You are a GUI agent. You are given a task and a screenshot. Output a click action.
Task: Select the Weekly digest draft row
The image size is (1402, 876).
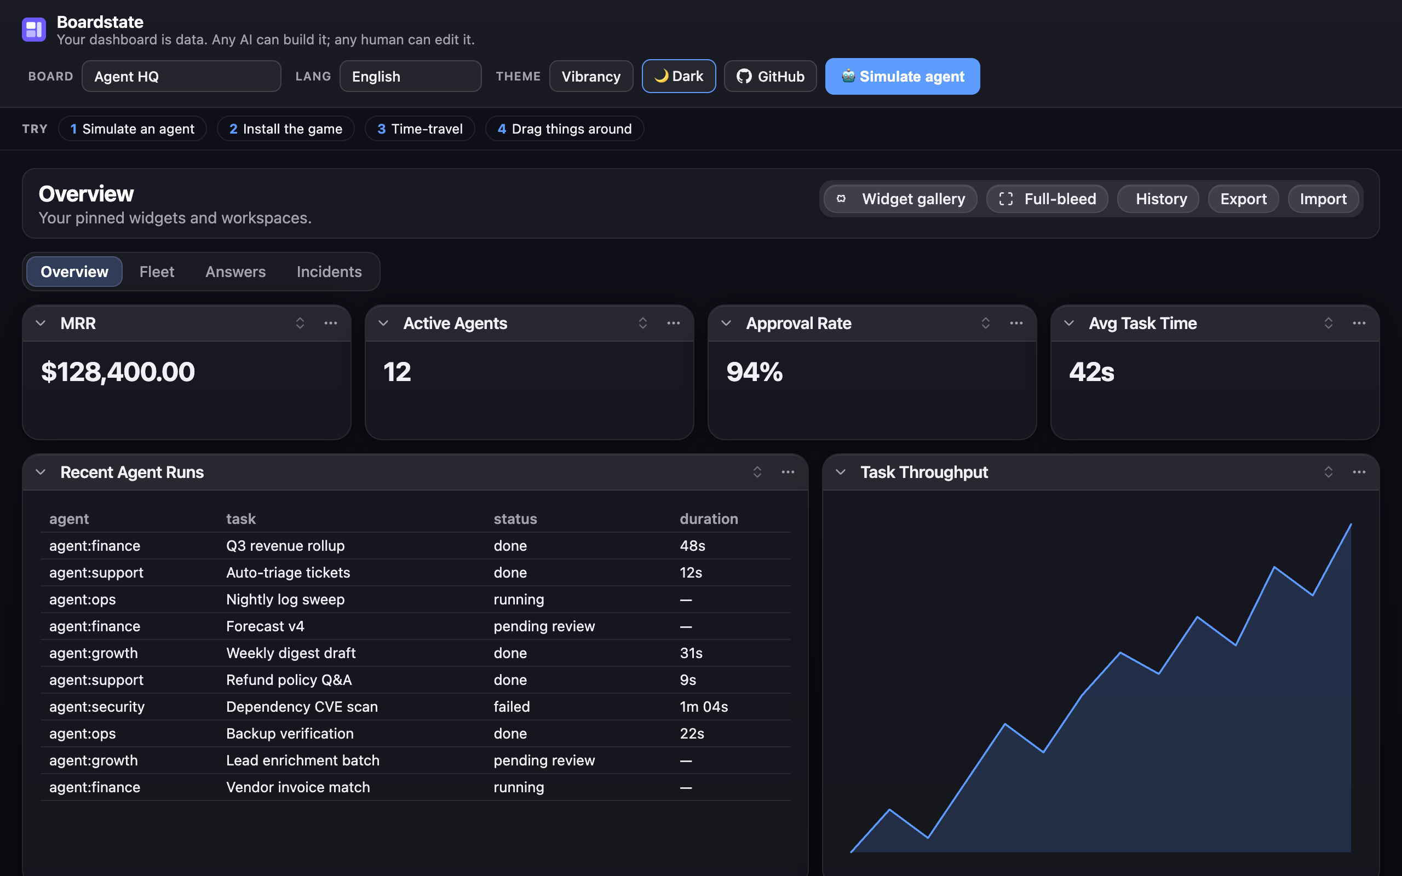(x=415, y=653)
